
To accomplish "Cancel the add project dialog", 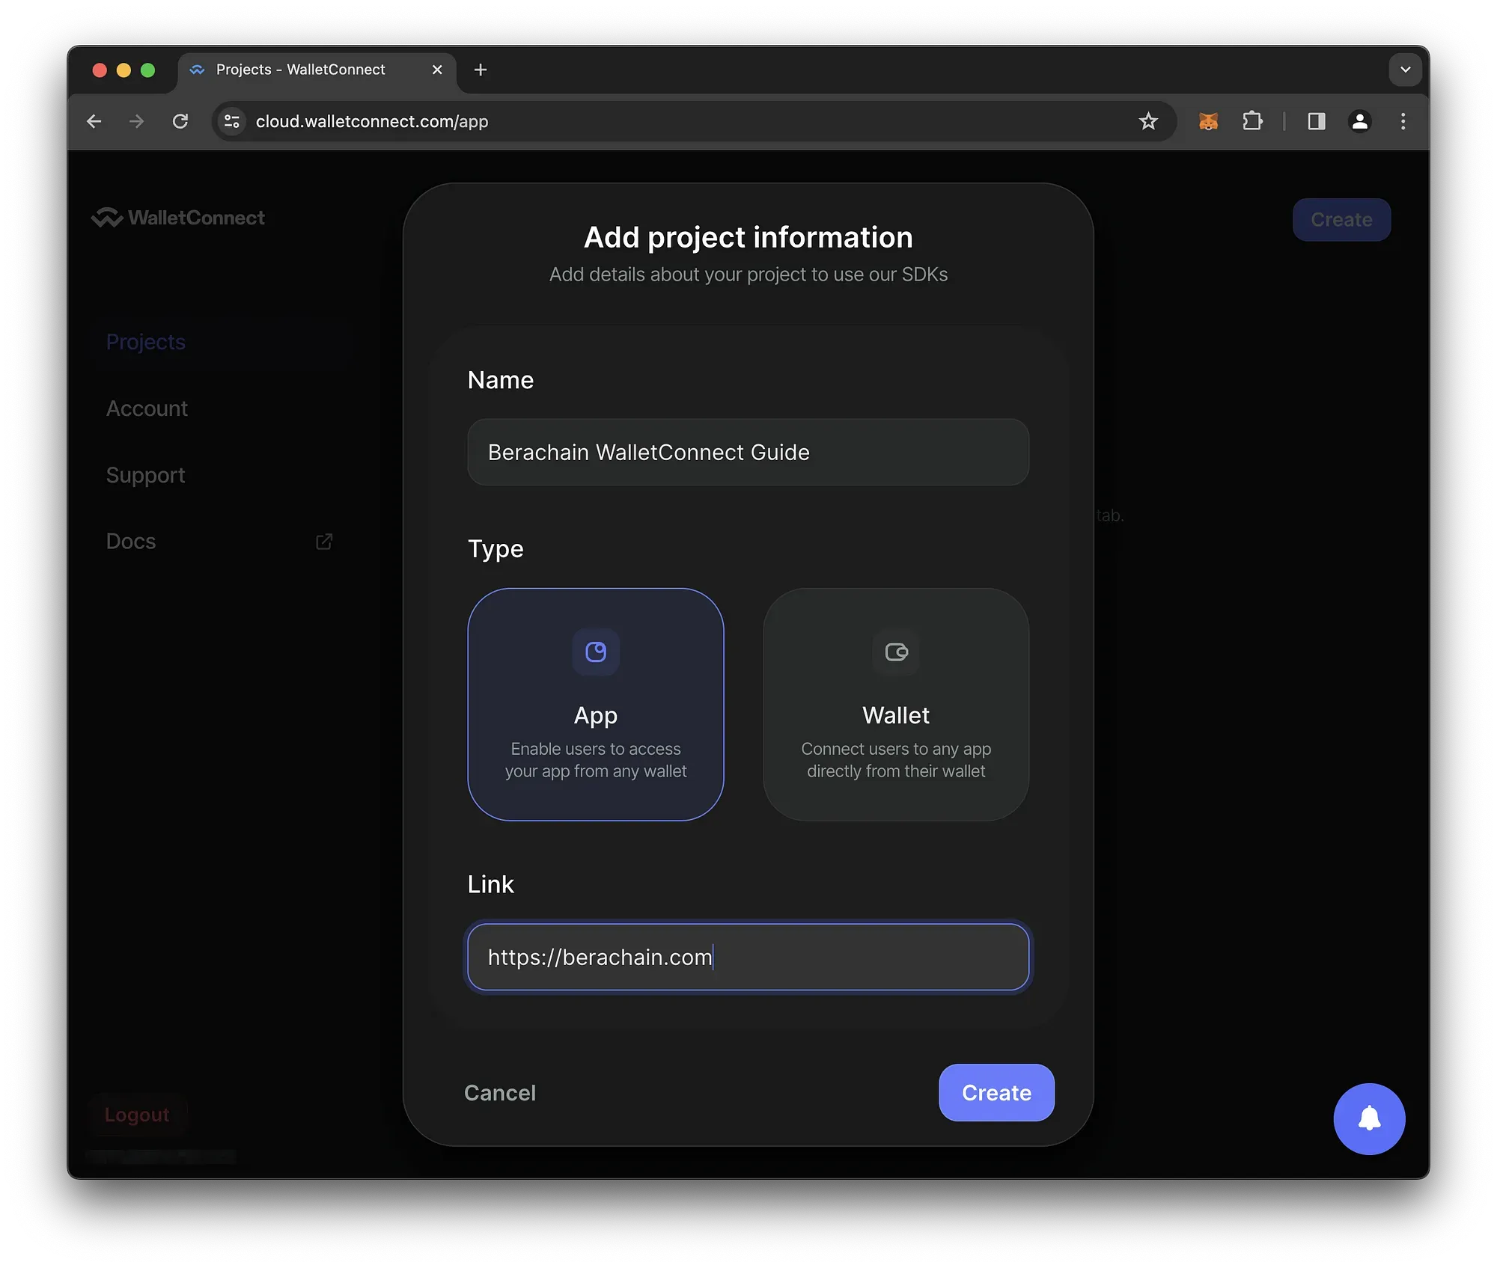I will (500, 1093).
